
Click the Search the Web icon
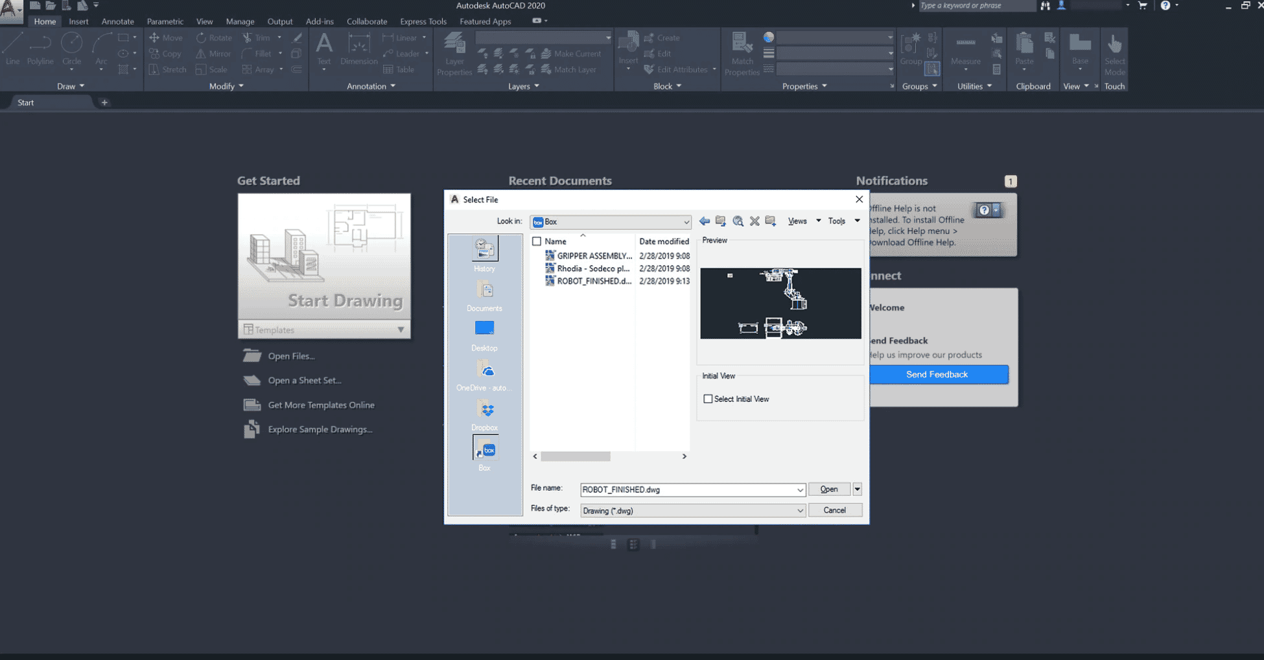(738, 222)
